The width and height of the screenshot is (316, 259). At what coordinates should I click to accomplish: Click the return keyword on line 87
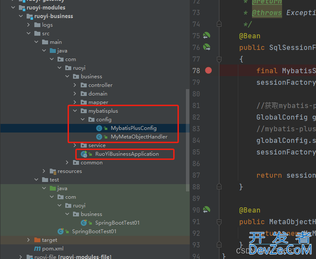pyautogui.click(x=269, y=175)
